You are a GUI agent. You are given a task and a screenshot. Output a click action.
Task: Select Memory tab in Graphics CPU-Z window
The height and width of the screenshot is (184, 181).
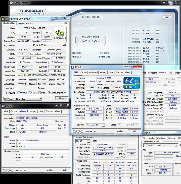(x=171, y=138)
